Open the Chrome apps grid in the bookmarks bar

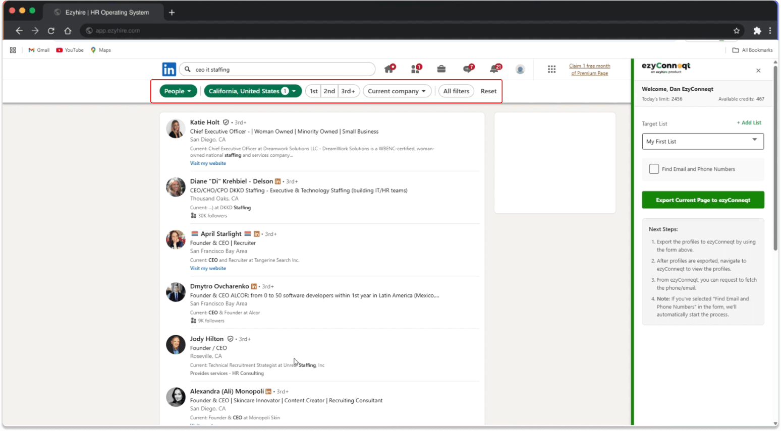pyautogui.click(x=13, y=50)
